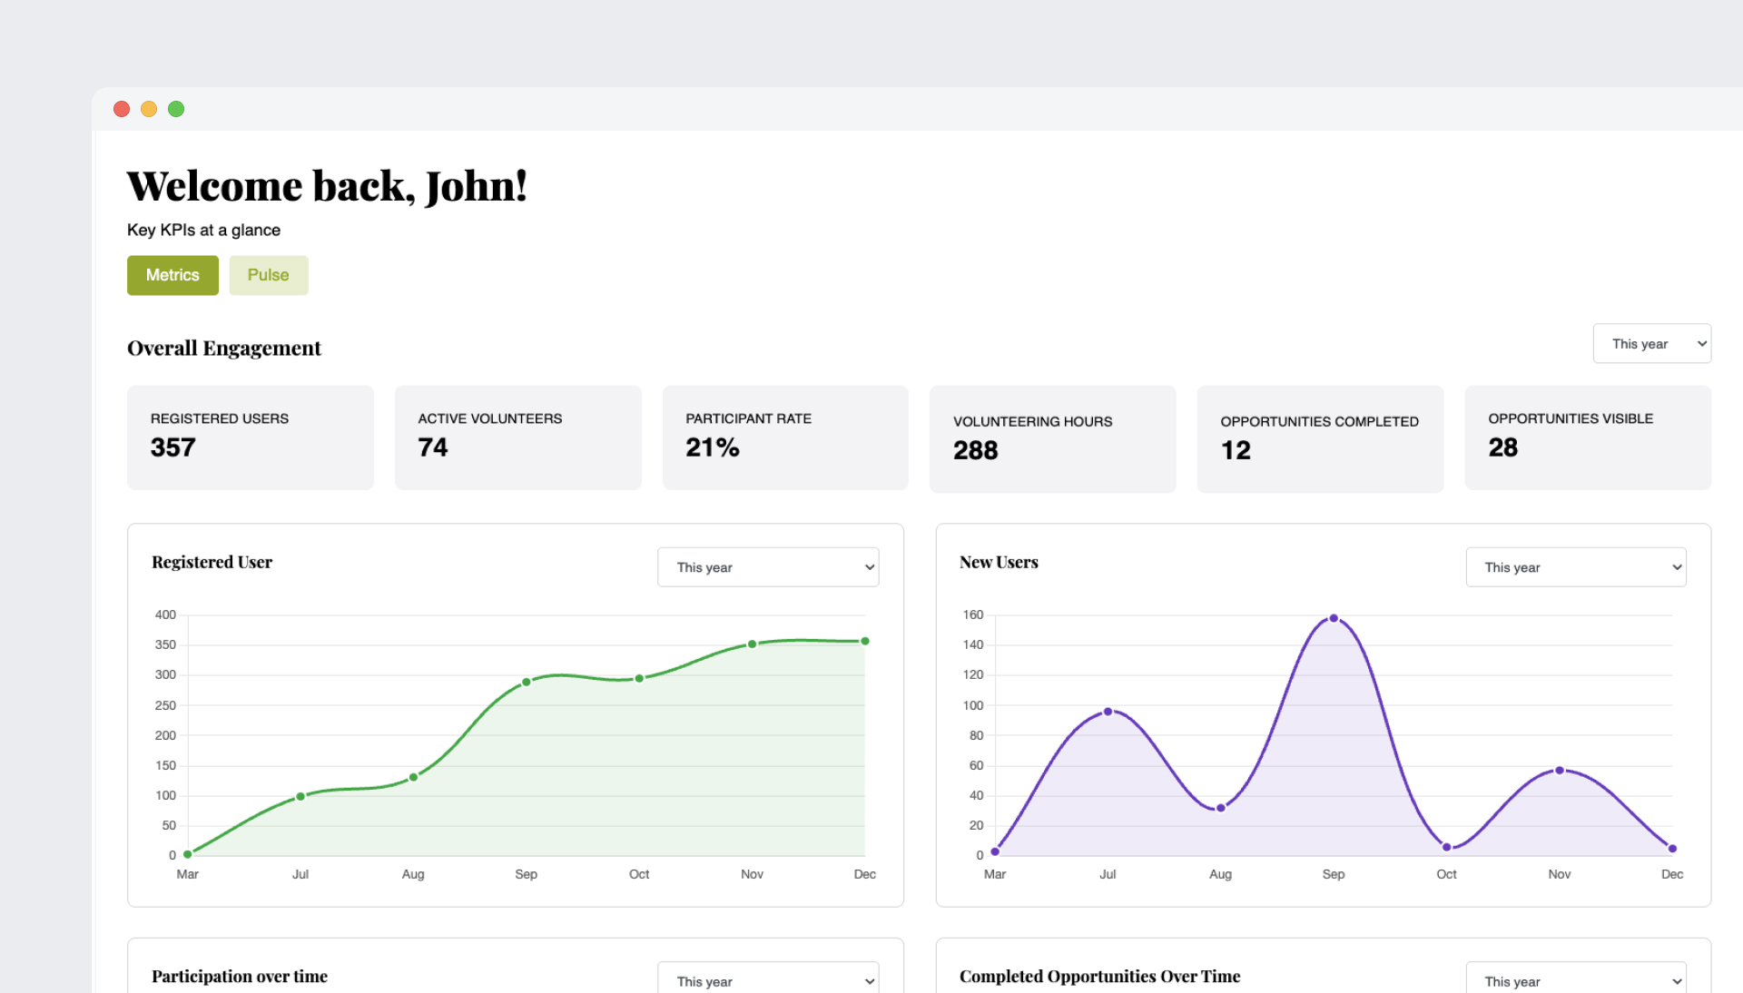Click Sep peak point on New Users chart
Screen dimensions: 1743x993
point(1334,618)
